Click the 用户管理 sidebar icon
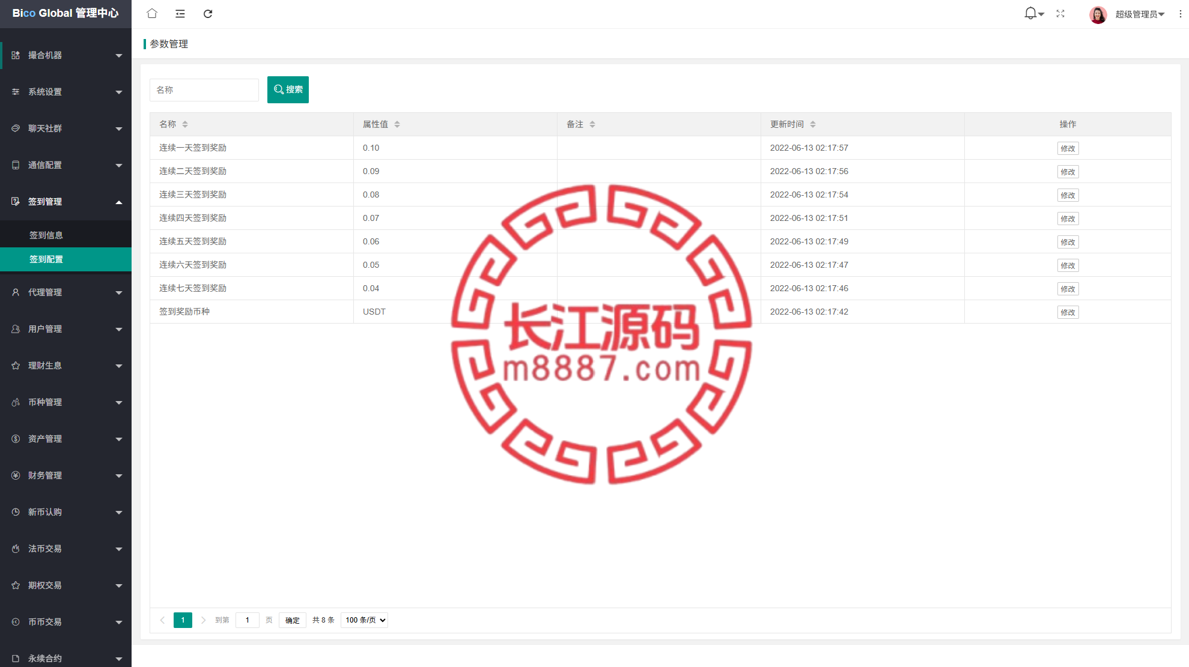This screenshot has width=1189, height=667. tap(16, 329)
